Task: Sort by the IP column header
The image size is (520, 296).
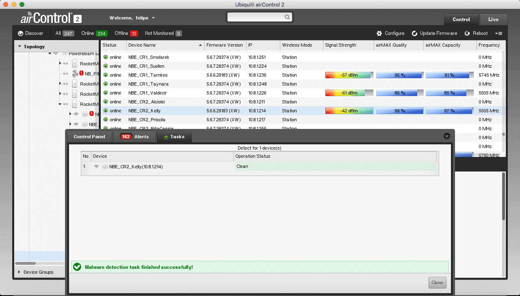Action: 263,45
